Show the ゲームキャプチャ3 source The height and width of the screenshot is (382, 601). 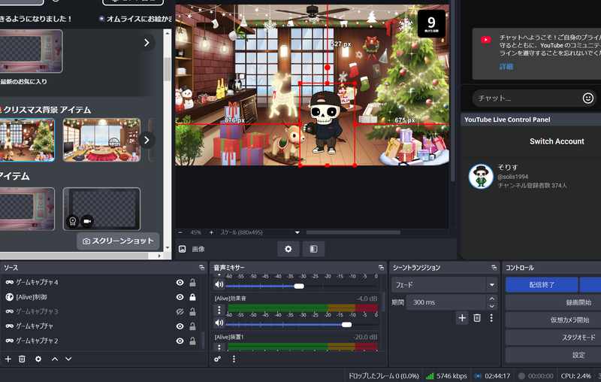(180, 312)
